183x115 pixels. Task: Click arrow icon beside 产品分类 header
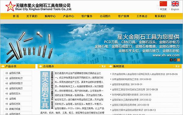(x=2, y=66)
